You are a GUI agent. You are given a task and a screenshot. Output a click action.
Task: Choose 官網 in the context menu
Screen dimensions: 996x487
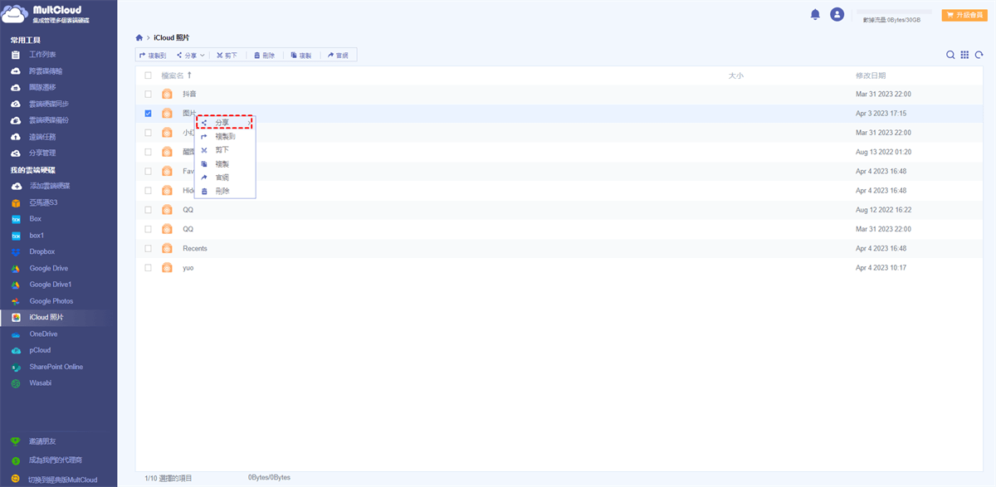(x=224, y=178)
